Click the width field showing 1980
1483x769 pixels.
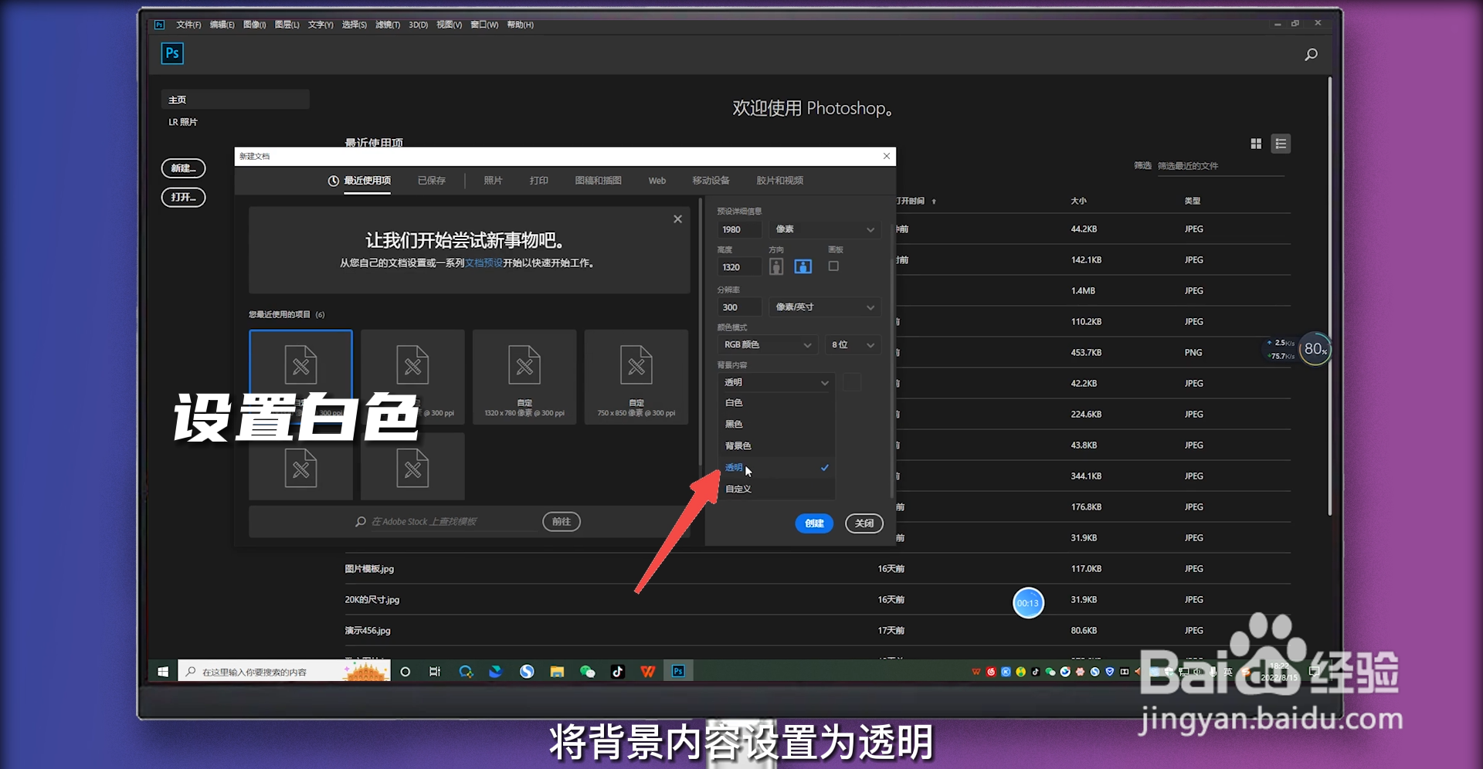click(739, 229)
